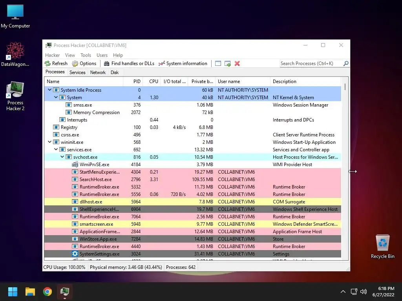The width and height of the screenshot is (402, 301).
Task: Open the Help menu
Action: pos(118,55)
